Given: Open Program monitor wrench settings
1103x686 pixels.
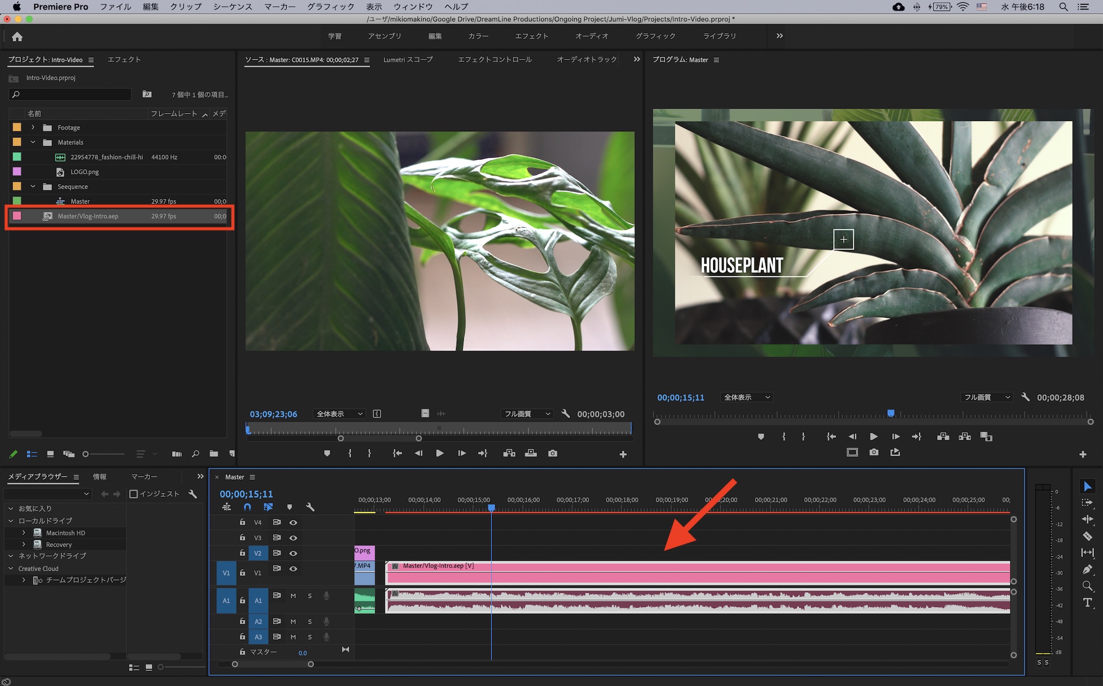Looking at the screenshot, I should click(x=1025, y=397).
